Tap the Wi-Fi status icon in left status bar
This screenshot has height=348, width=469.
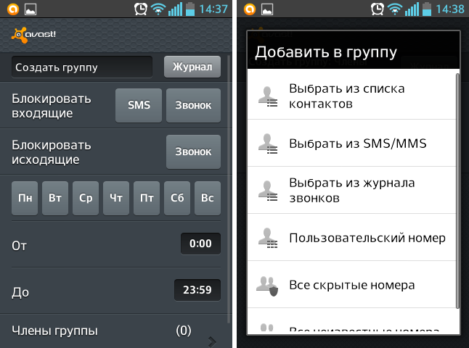click(x=158, y=9)
